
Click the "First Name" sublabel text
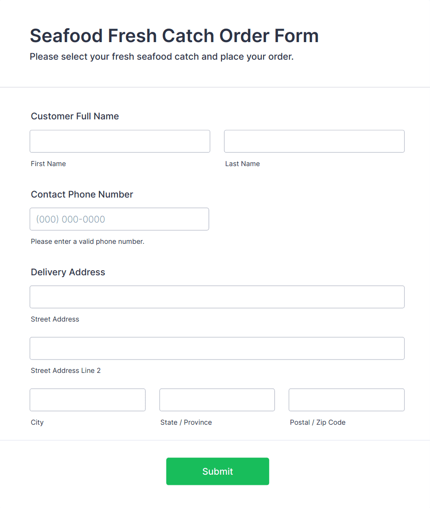tap(48, 164)
